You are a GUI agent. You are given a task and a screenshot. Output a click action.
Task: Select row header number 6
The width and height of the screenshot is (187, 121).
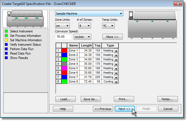[x=58, y=73]
